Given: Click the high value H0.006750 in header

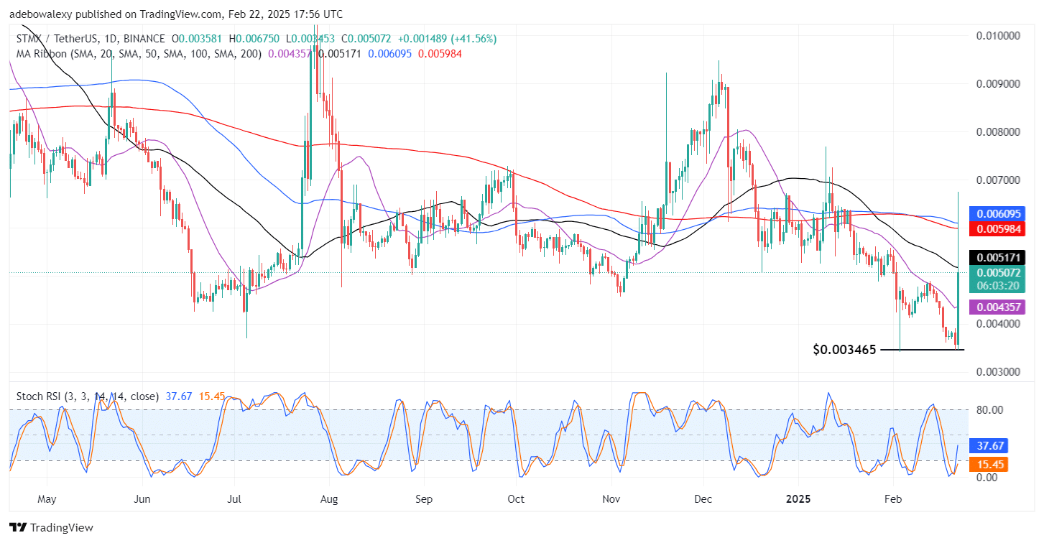Looking at the screenshot, I should tap(254, 38).
